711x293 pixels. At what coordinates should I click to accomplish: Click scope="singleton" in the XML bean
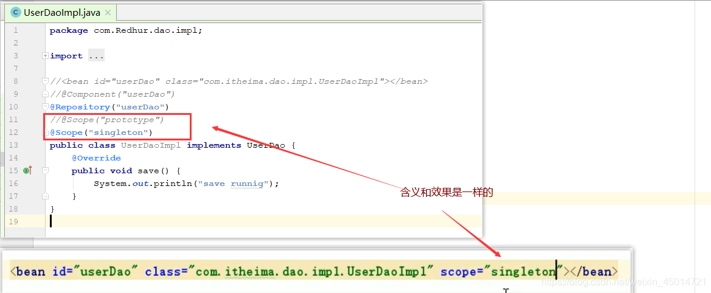pyautogui.click(x=502, y=272)
